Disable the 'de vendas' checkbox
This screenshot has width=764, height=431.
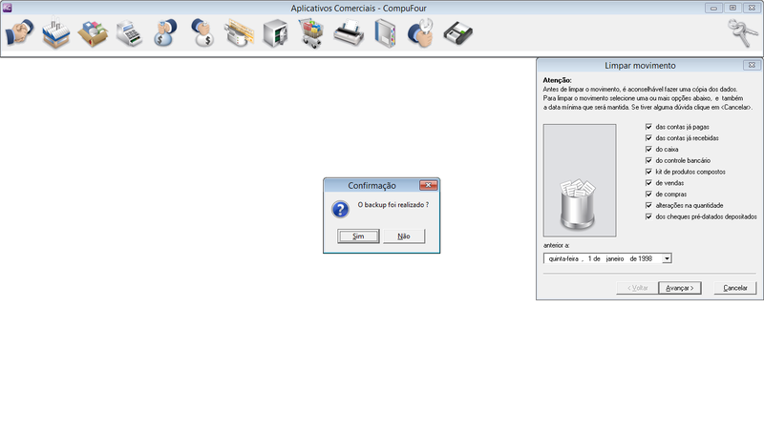(648, 183)
